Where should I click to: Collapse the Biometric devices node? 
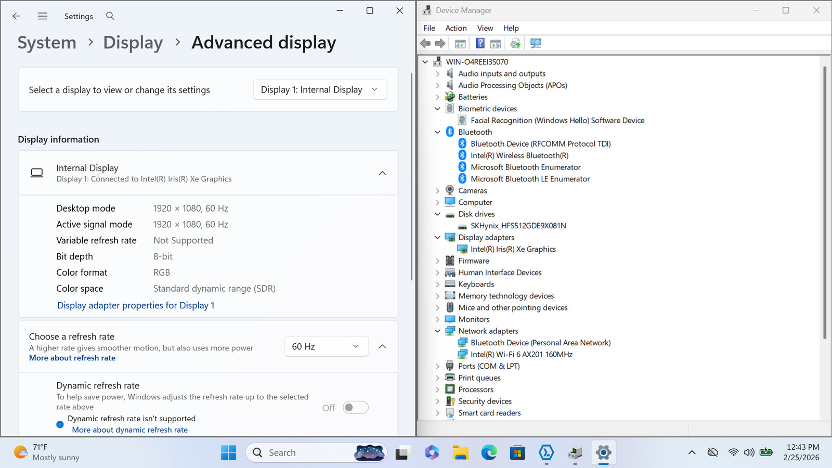pyautogui.click(x=437, y=109)
